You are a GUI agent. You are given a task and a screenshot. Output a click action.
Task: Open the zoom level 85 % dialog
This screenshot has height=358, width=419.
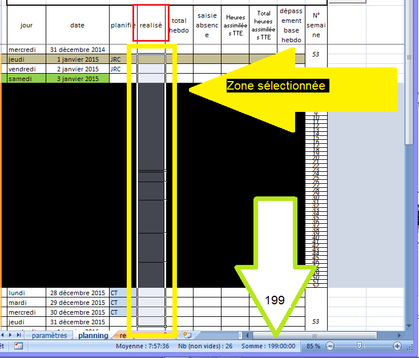coord(313,346)
